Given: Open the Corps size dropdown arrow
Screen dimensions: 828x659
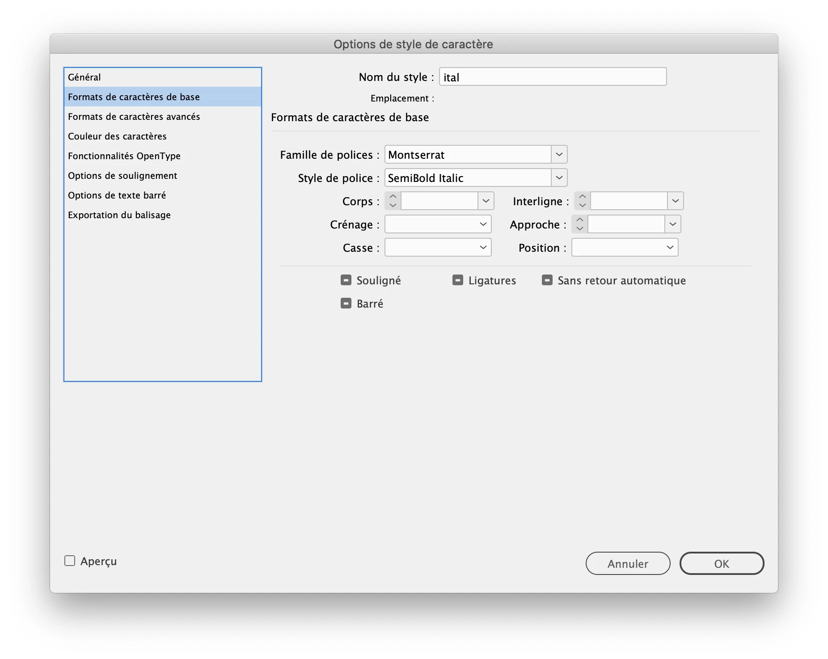Looking at the screenshot, I should (486, 201).
